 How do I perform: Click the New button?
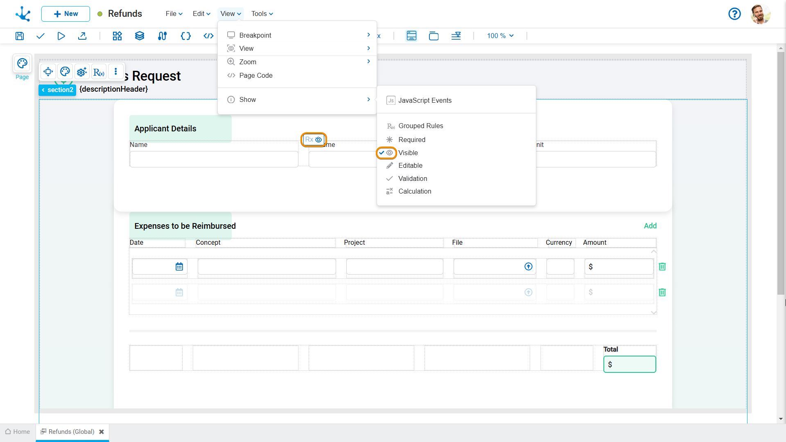(x=65, y=14)
